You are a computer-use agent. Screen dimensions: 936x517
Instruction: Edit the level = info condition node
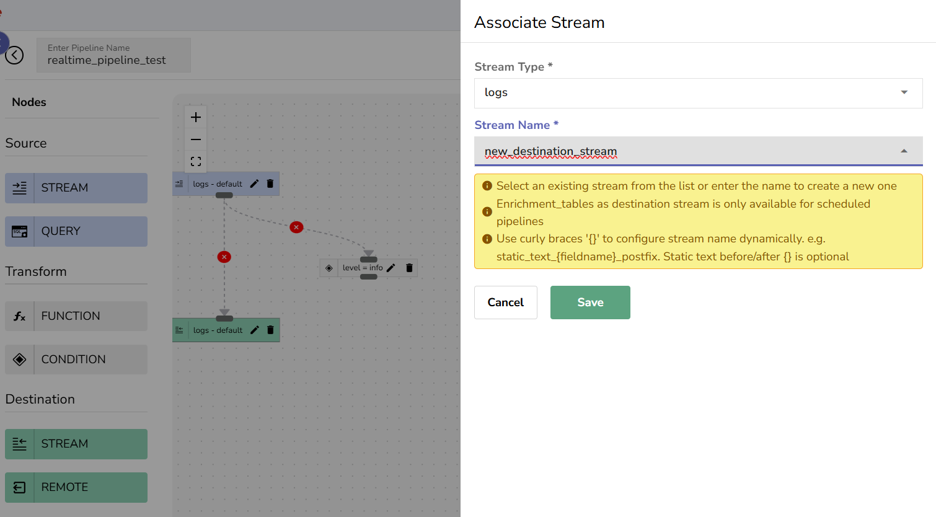coord(391,268)
